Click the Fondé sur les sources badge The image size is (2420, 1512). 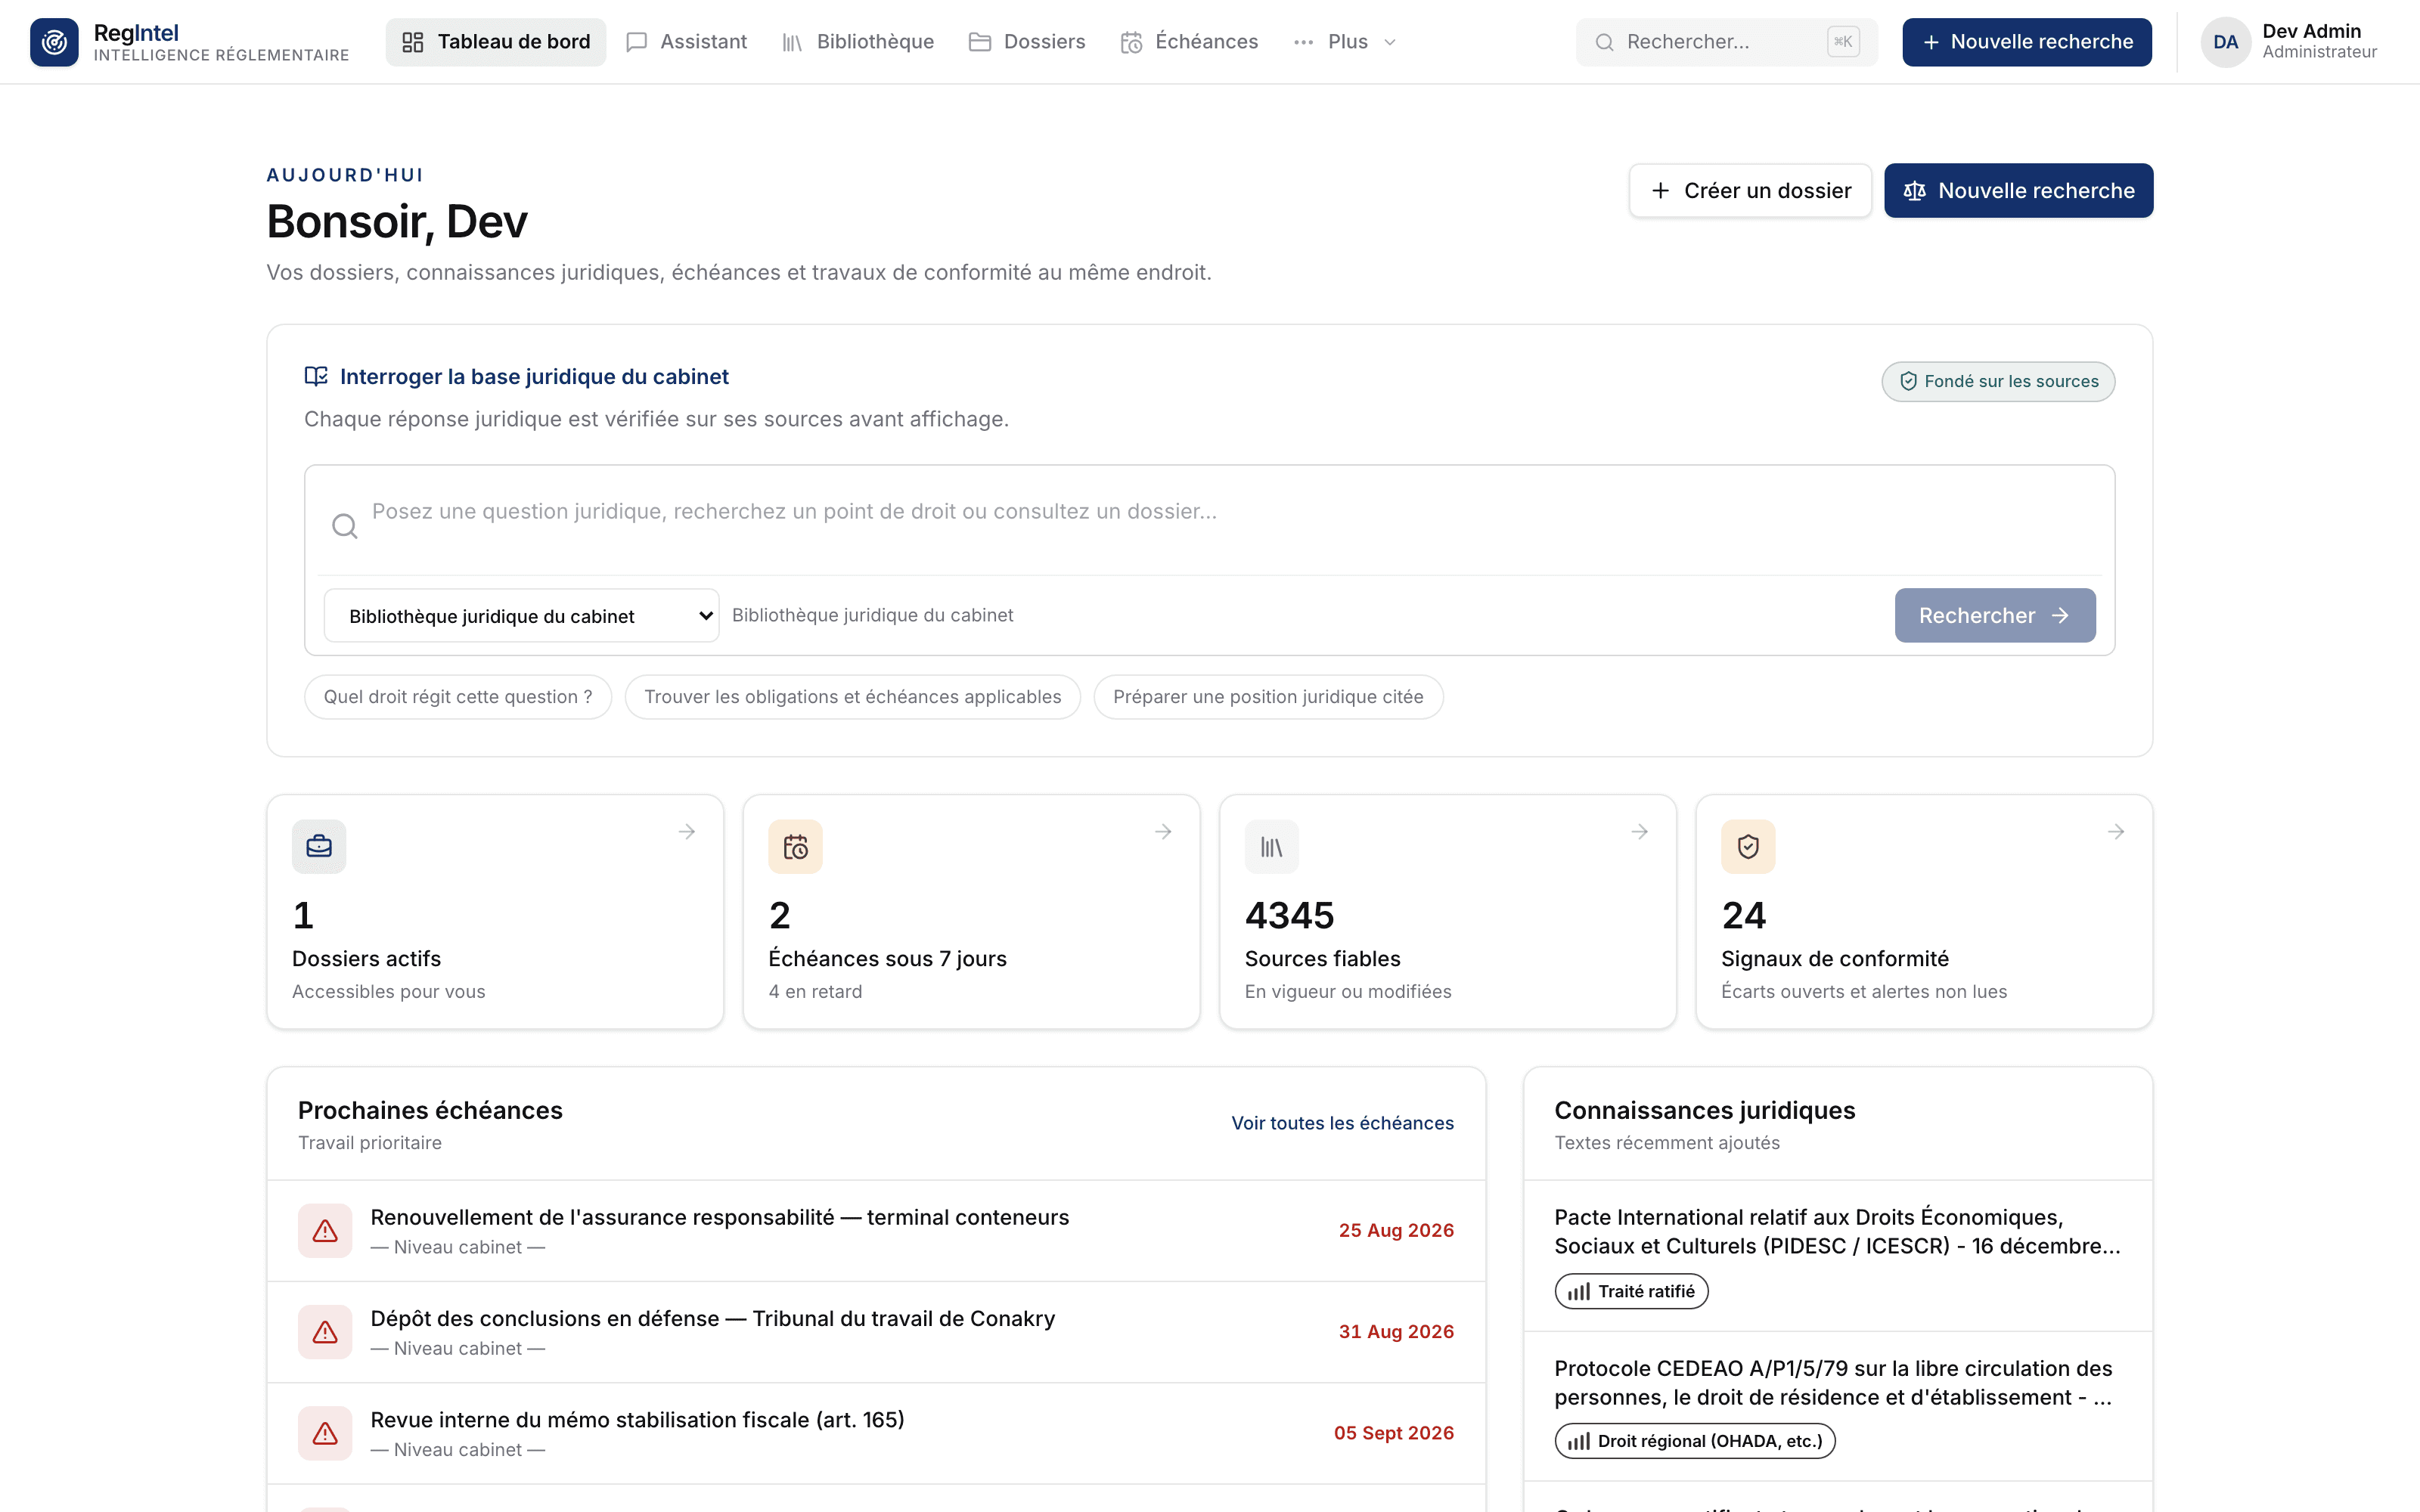[x=1998, y=382]
